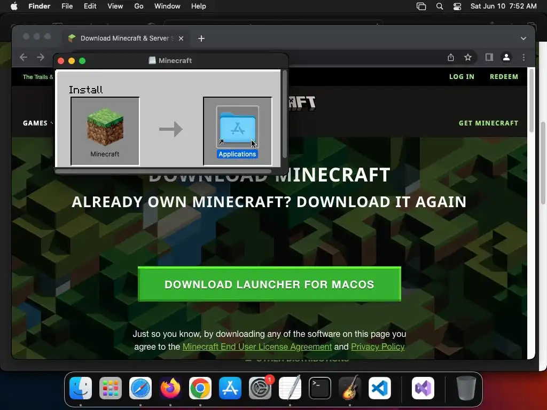The height and width of the screenshot is (410, 547).
Task: Open the Chrome profile avatar
Action: pos(506,57)
